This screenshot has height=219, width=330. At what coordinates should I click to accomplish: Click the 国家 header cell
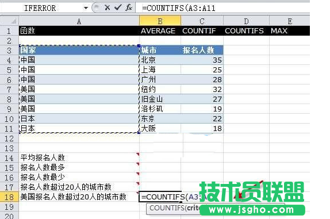click(x=79, y=50)
